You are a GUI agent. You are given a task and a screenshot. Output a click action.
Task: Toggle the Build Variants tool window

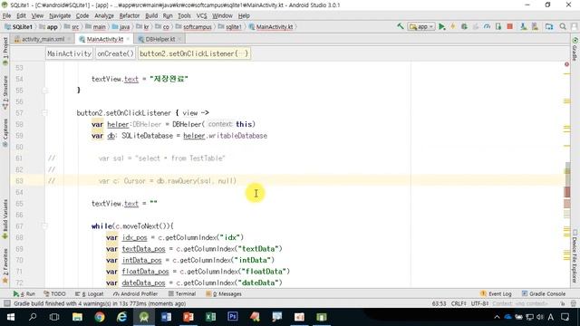pyautogui.click(x=5, y=219)
